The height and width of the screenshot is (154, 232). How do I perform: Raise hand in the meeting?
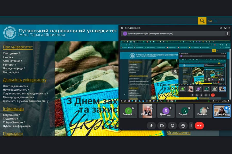(x=183, y=126)
